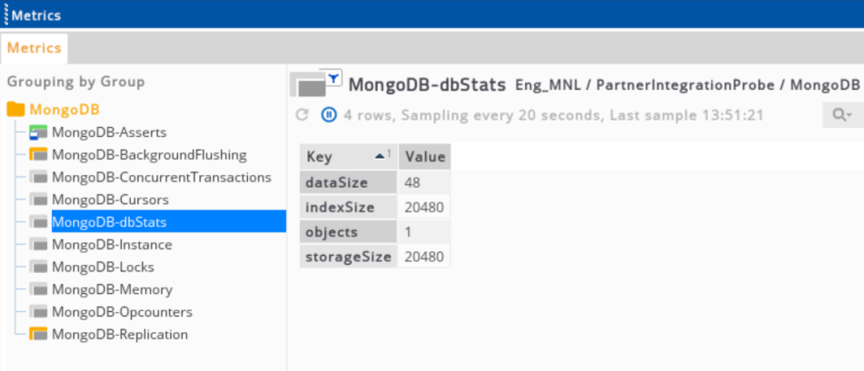Click the filter funnel icon by the title
Screen dimensions: 864x371
click(x=333, y=78)
